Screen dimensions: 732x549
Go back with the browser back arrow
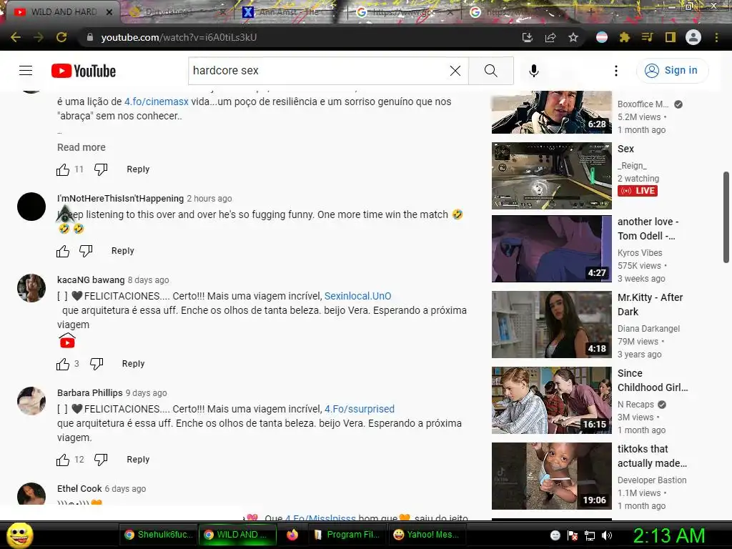coord(16,37)
